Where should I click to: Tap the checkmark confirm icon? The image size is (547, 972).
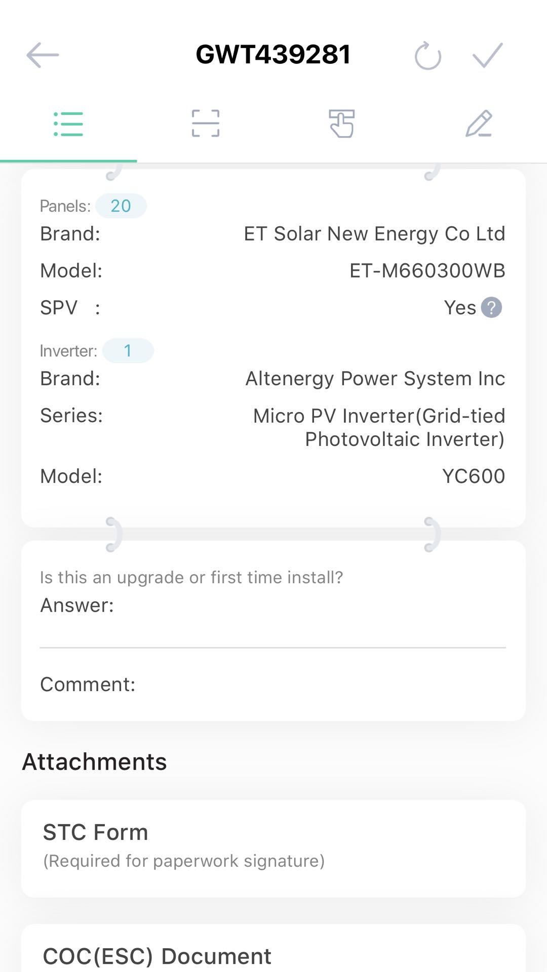coord(487,55)
